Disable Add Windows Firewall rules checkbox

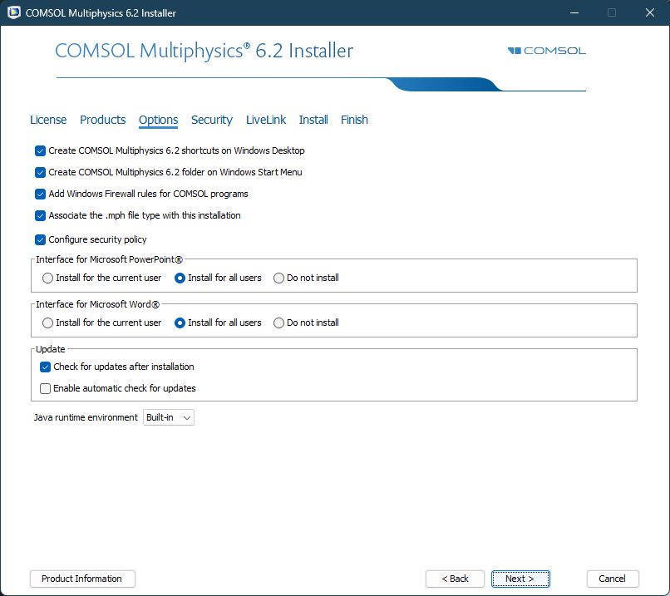pos(40,194)
